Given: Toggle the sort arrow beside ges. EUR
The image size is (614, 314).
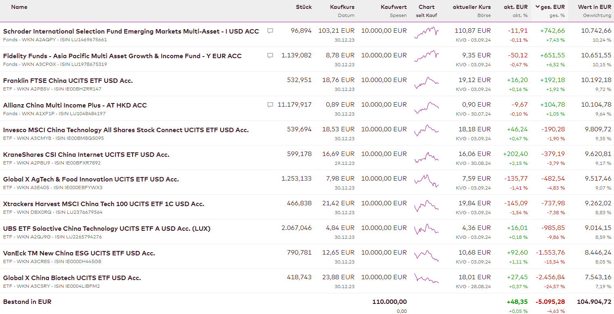Looking at the screenshot, I should (538, 7).
